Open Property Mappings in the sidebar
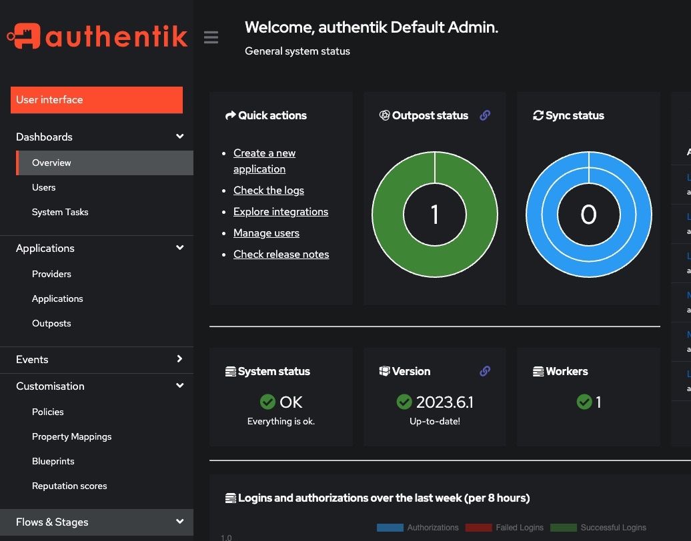The width and height of the screenshot is (691, 541). pyautogui.click(x=72, y=436)
